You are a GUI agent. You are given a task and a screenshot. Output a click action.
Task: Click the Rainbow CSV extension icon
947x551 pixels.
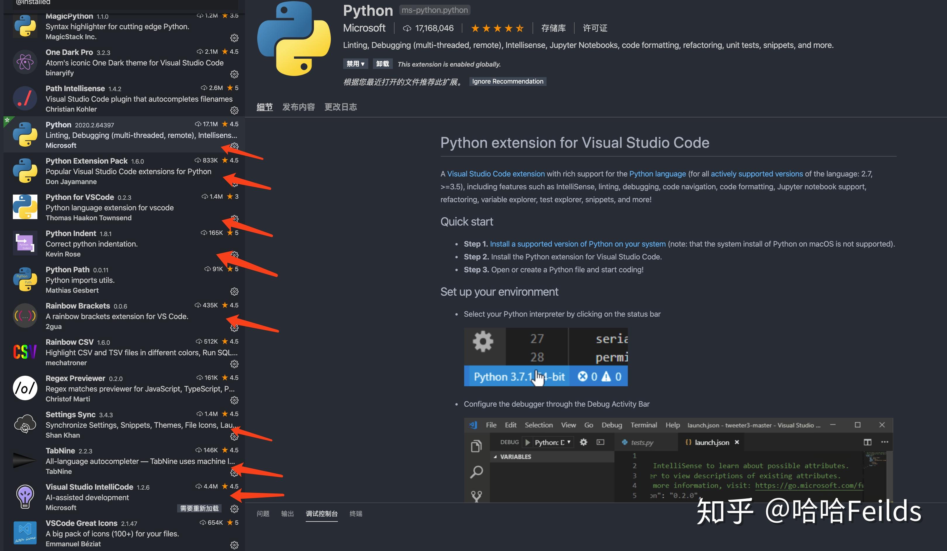click(25, 352)
